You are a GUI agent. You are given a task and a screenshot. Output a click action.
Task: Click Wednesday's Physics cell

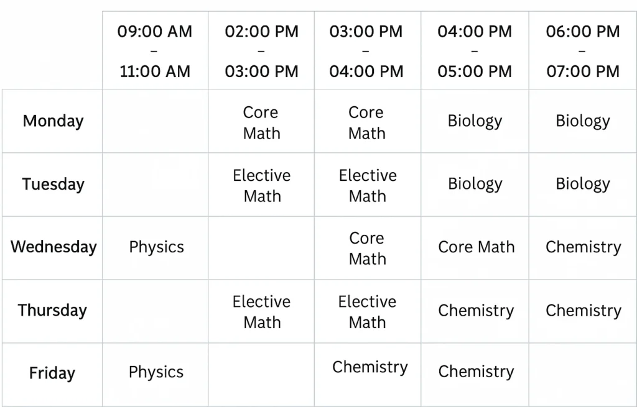click(155, 247)
